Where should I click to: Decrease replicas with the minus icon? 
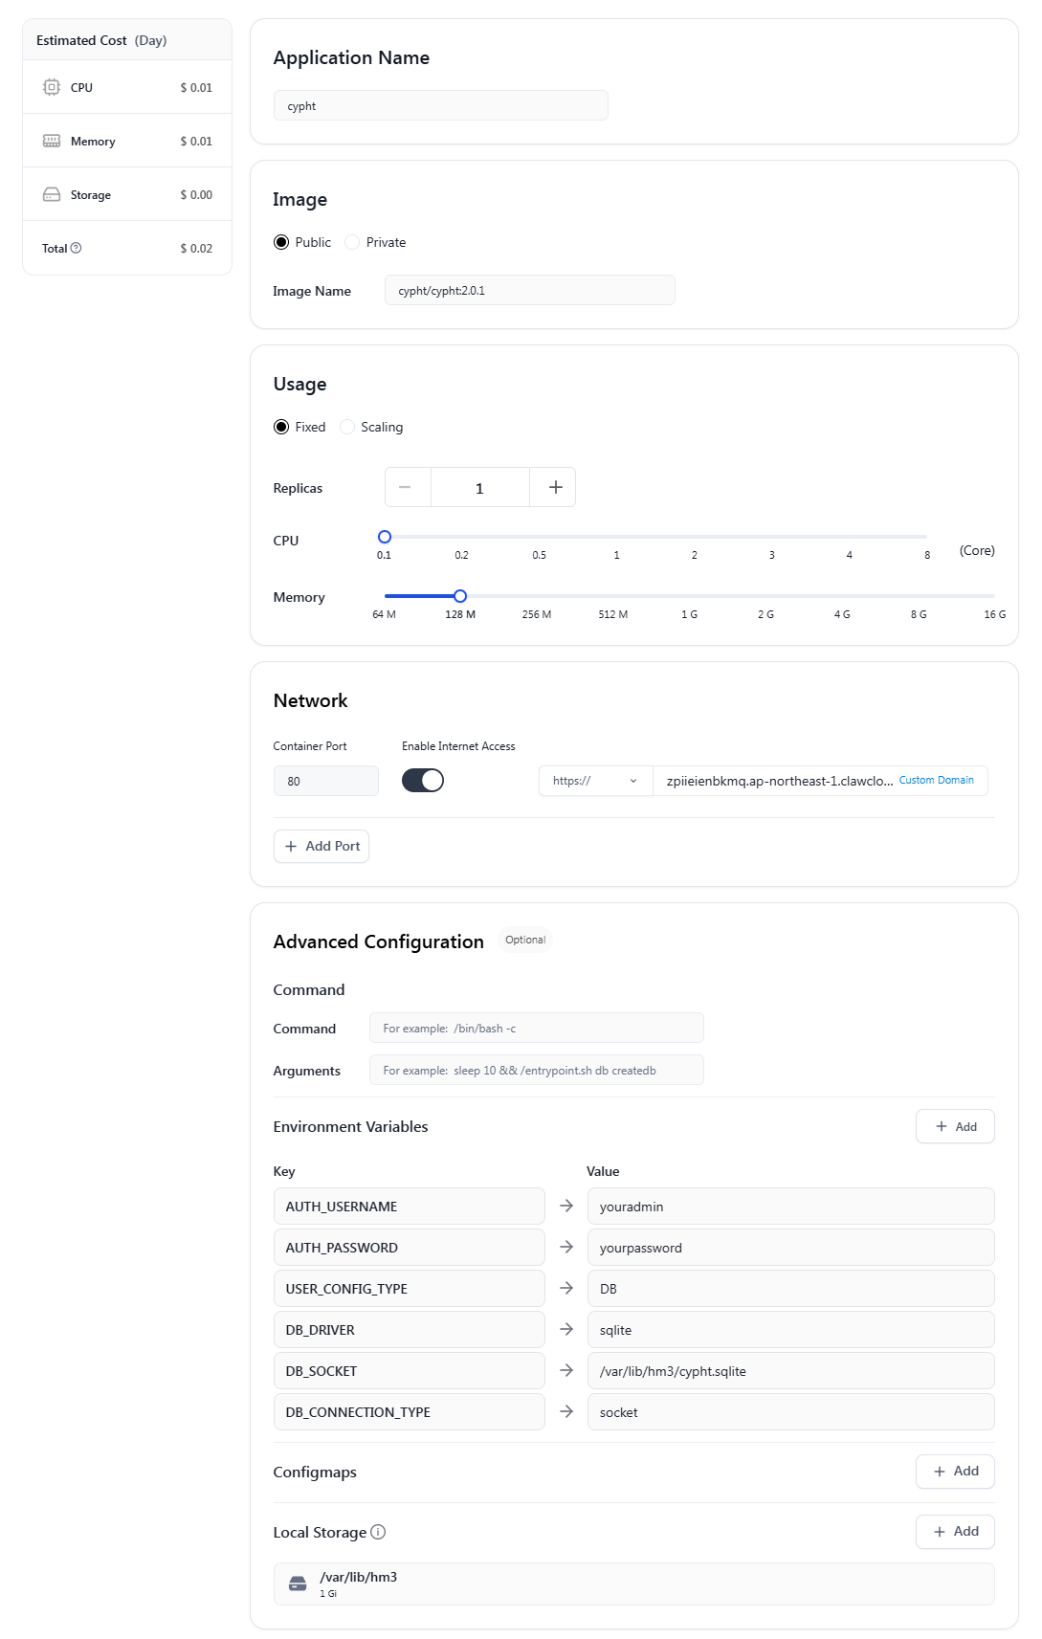(406, 487)
